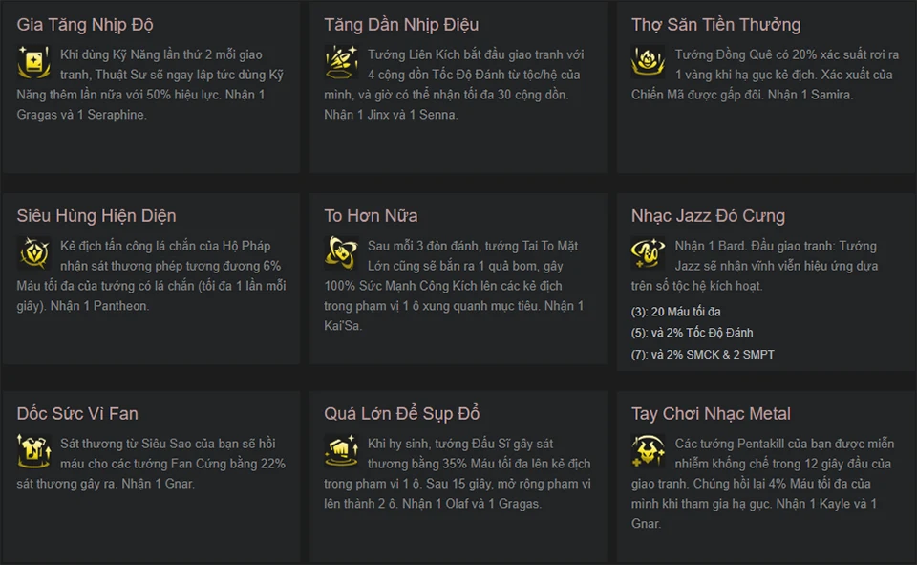The width and height of the screenshot is (917, 565).
Task: Select the Dốc Sức Vì Fan icon
Action: pyautogui.click(x=33, y=450)
